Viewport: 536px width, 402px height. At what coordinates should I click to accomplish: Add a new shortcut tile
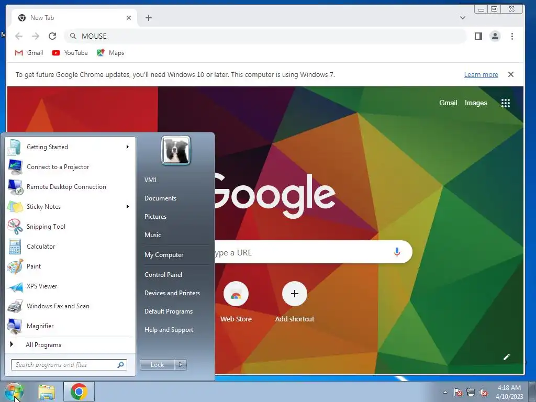pyautogui.click(x=295, y=302)
